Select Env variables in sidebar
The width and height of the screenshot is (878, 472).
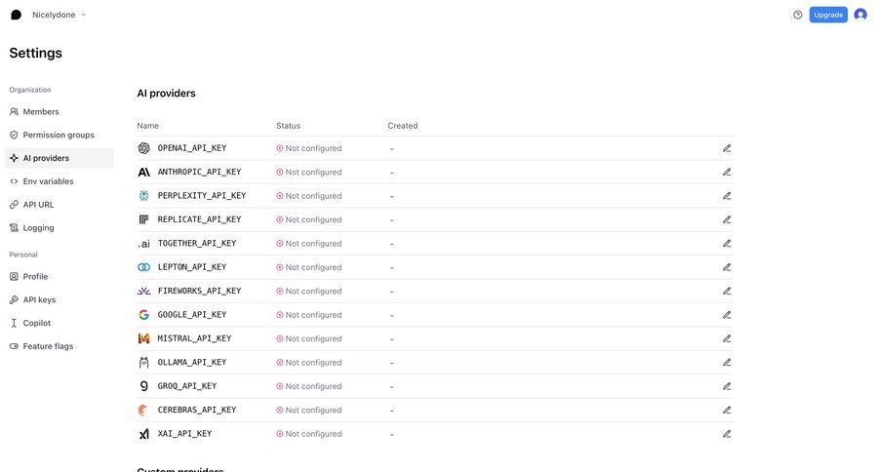(48, 181)
